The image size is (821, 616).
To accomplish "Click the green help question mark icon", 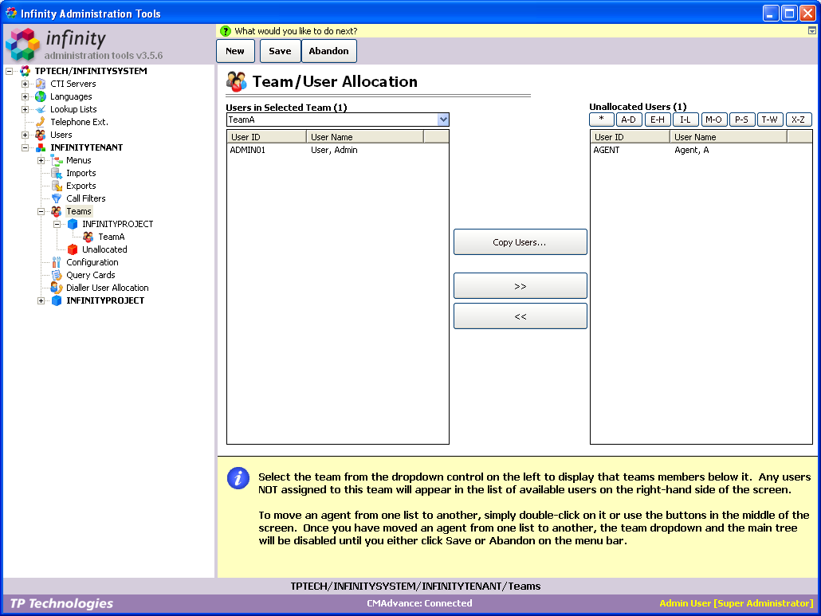I will [225, 31].
